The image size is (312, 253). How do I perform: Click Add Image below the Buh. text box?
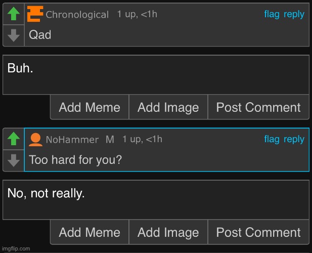(168, 107)
